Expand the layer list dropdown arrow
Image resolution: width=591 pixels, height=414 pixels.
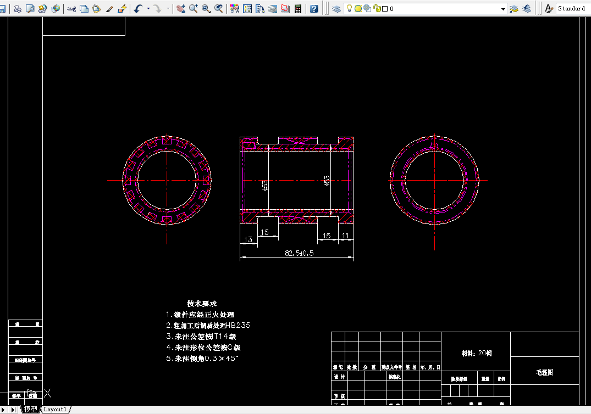tap(503, 9)
